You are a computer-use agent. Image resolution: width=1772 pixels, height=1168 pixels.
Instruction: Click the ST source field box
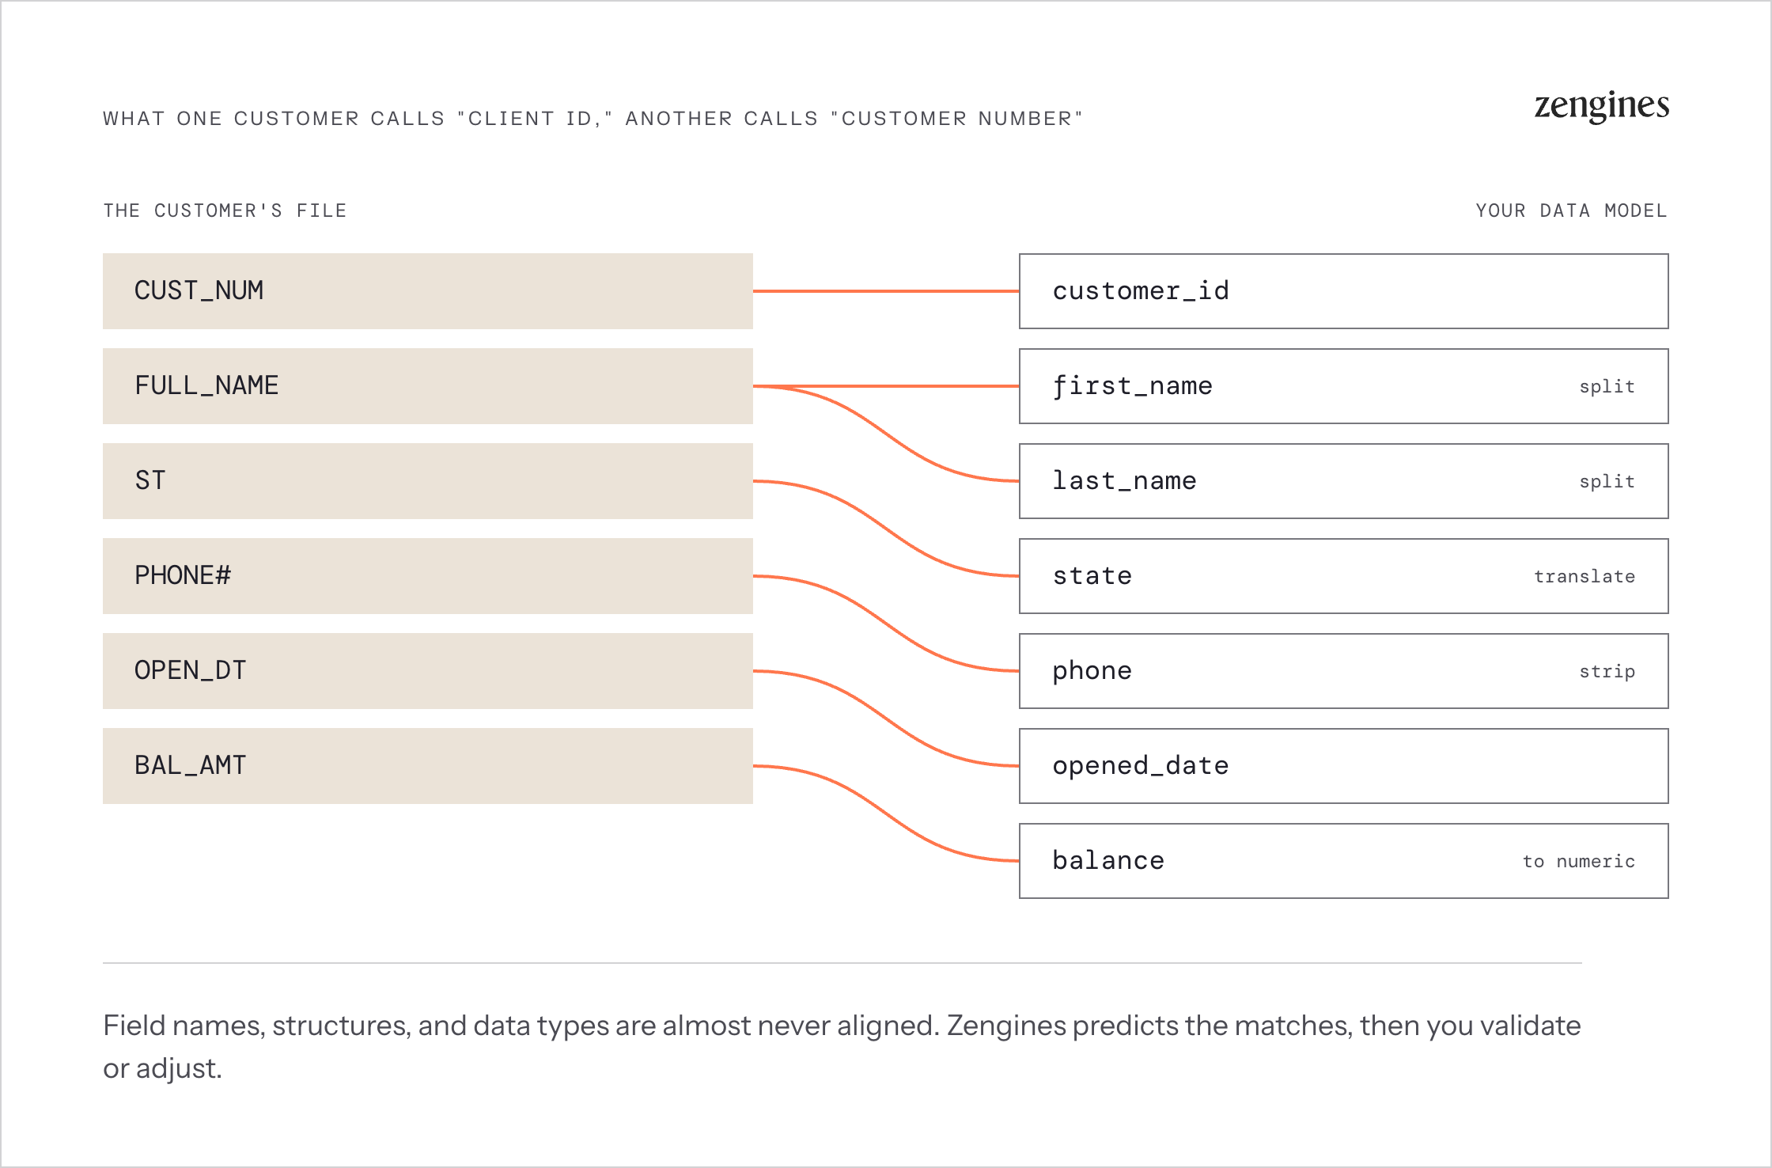click(428, 481)
